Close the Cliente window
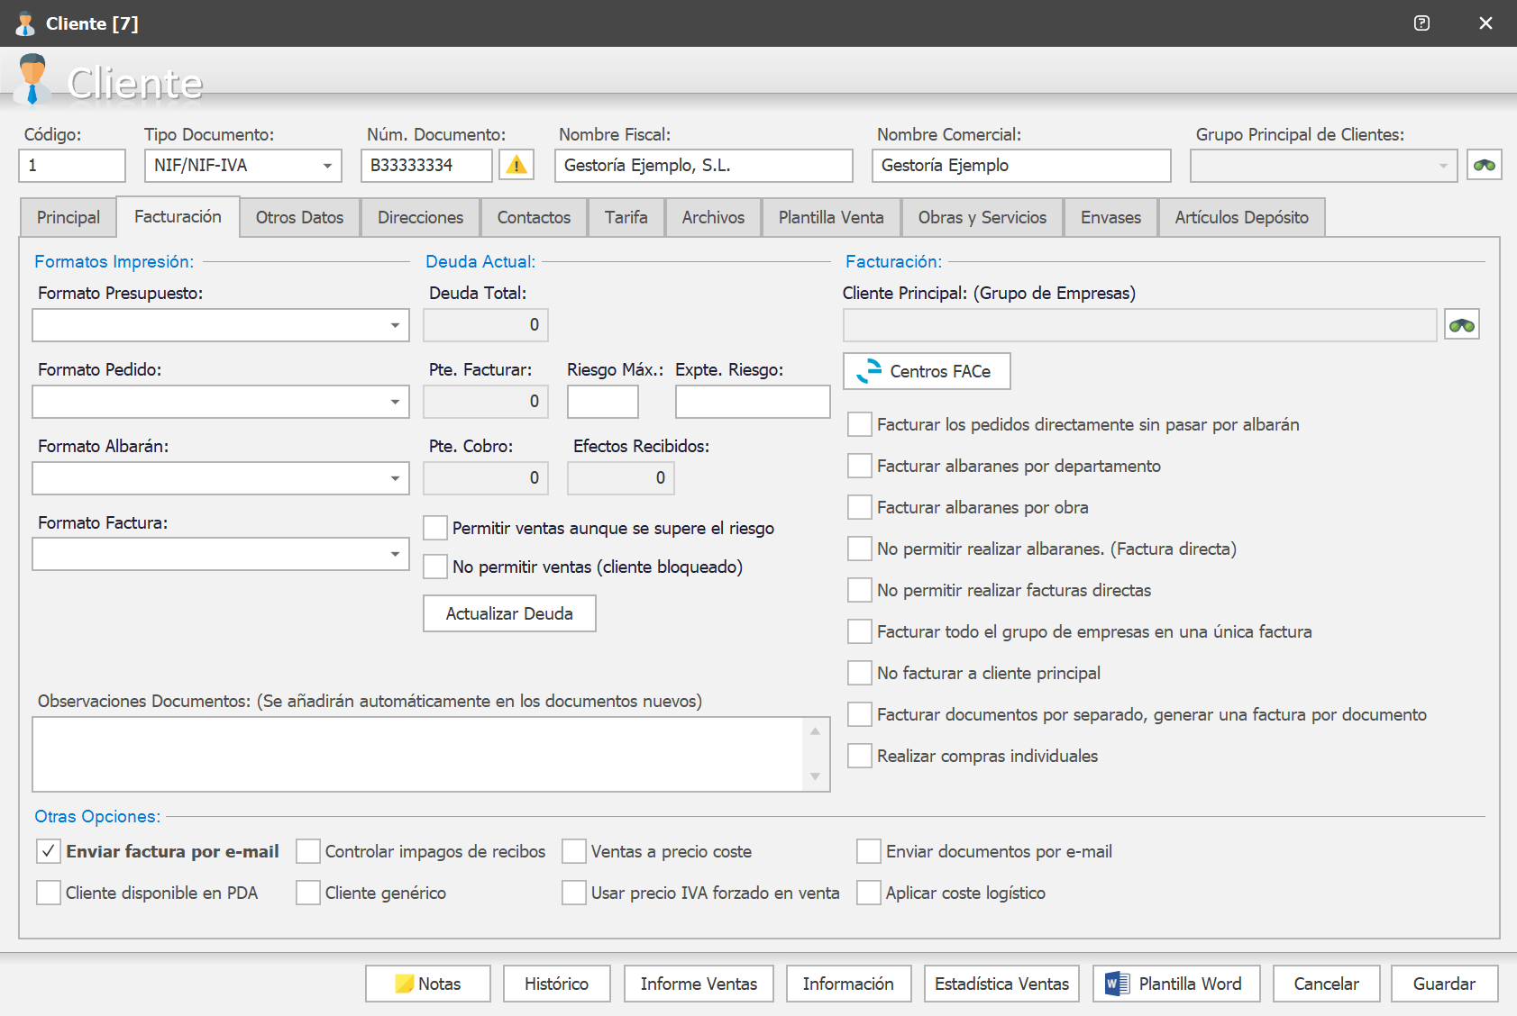1517x1016 pixels. click(x=1485, y=23)
